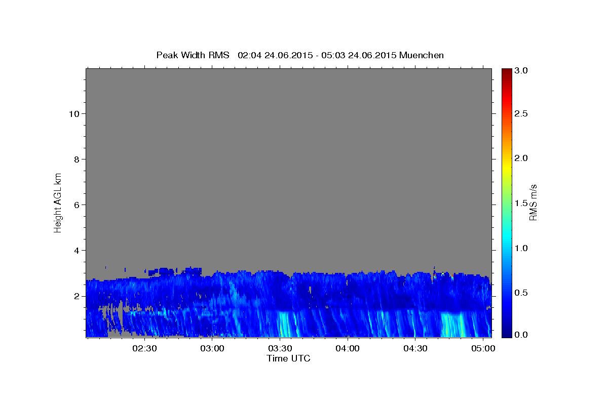Screen dimensions: 608x405
Task: Click the colorbar value '0.5'
Action: tap(521, 293)
